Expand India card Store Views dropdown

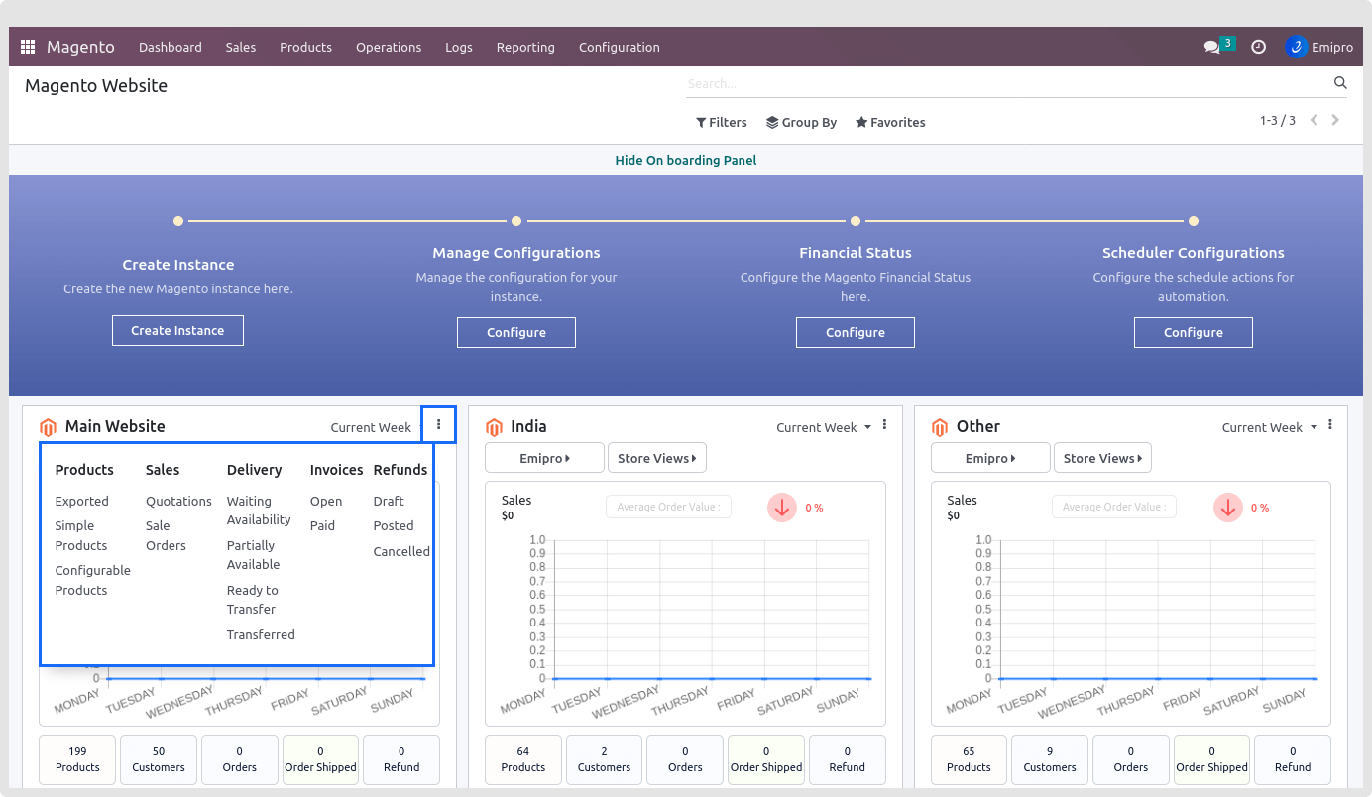coord(656,458)
